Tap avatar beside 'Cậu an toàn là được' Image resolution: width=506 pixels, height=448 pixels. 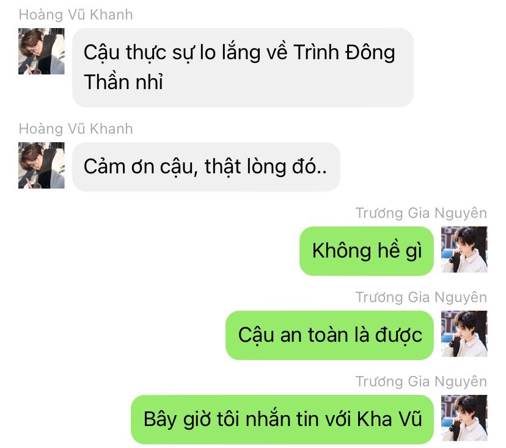(464, 334)
